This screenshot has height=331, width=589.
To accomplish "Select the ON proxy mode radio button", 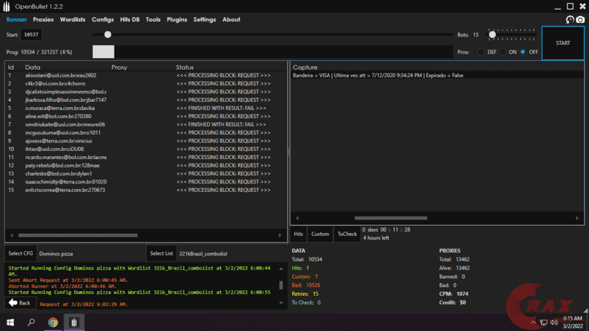I will (x=502, y=52).
